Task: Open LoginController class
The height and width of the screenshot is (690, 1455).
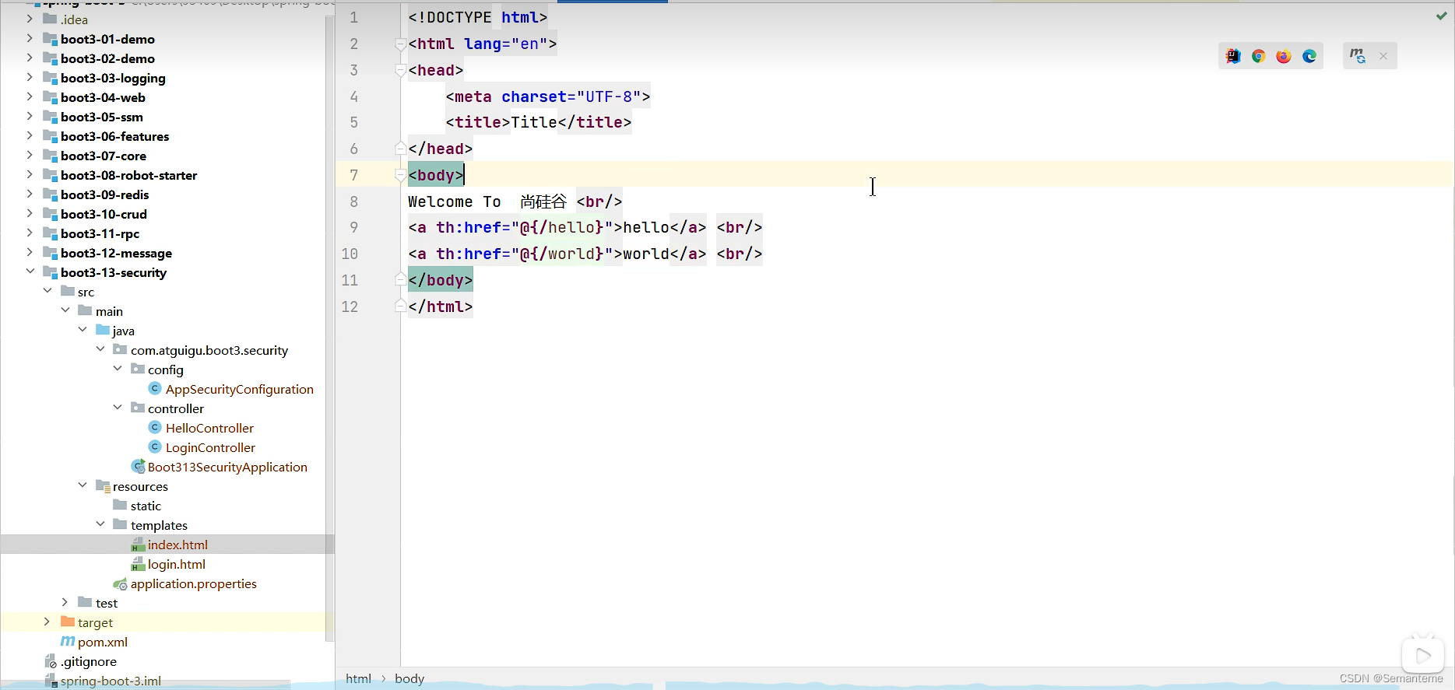Action: 210,447
